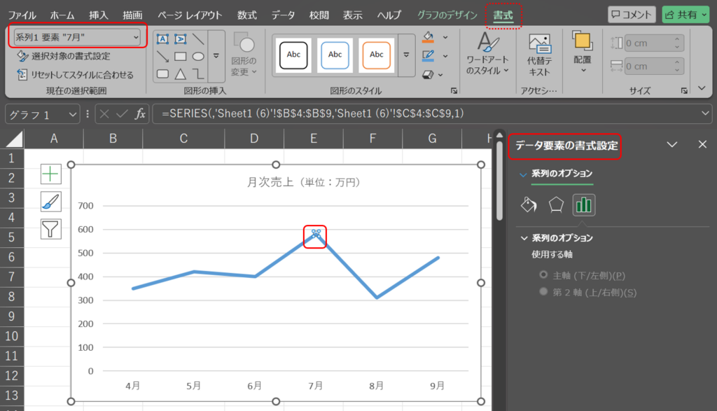Image resolution: width=717 pixels, height=411 pixels.
Task: Open WordArt Styles dropdown
Action: 487,55
